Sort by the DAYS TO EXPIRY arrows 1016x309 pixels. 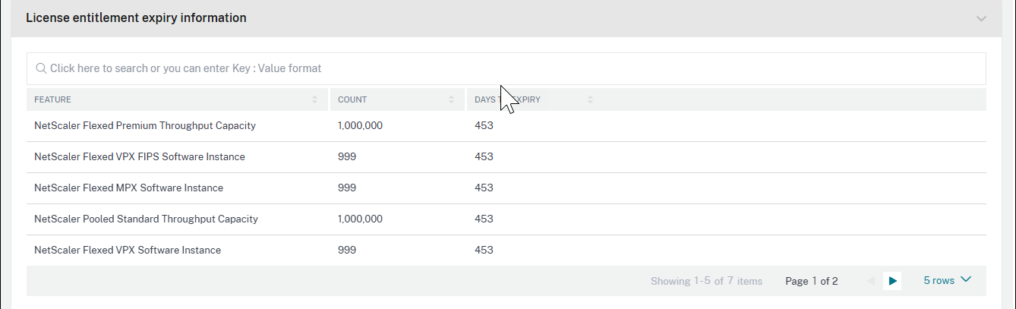point(590,99)
